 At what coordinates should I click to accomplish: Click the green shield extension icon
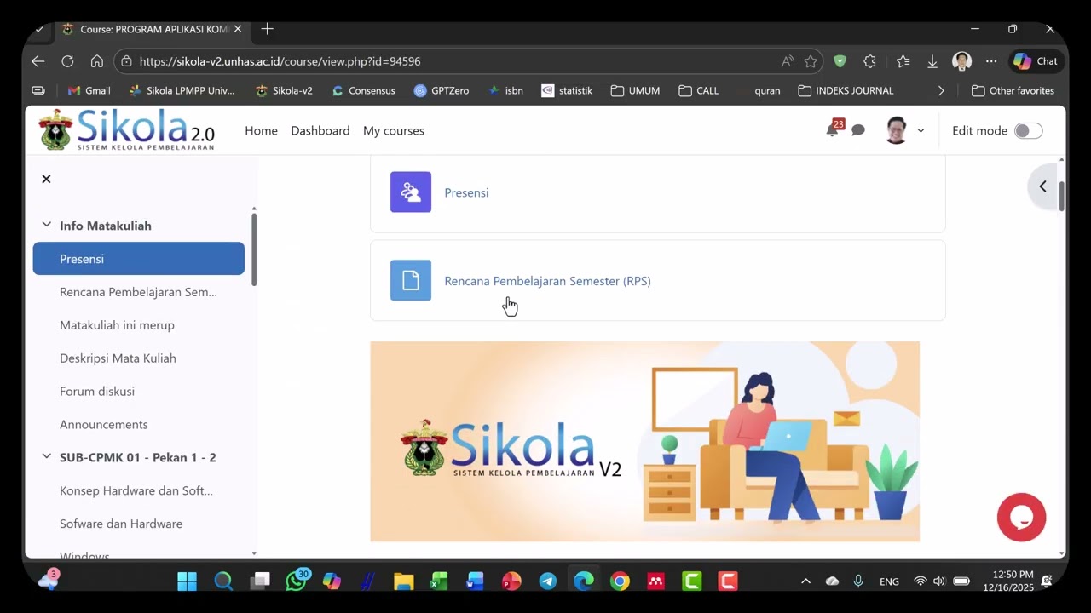click(x=840, y=61)
